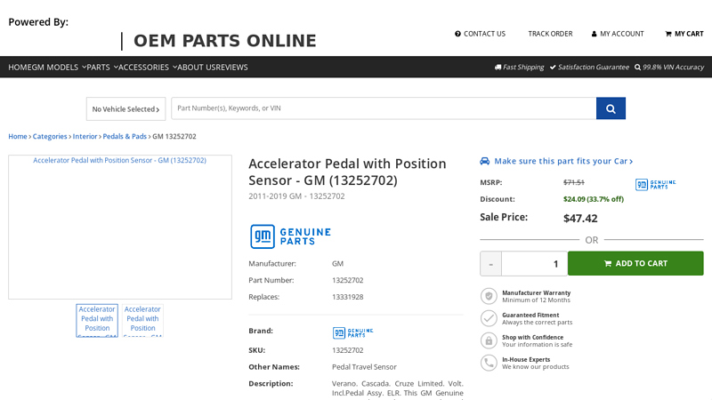
Task: Open the Track Order link
Action: (550, 34)
